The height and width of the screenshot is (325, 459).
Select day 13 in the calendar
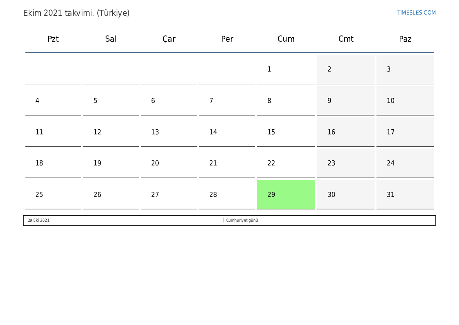tap(169, 132)
